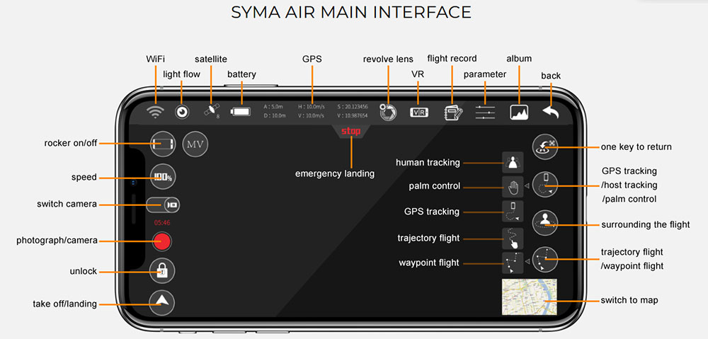Open the photo album icon
Image resolution: width=708 pixels, height=339 pixels.
click(x=520, y=112)
